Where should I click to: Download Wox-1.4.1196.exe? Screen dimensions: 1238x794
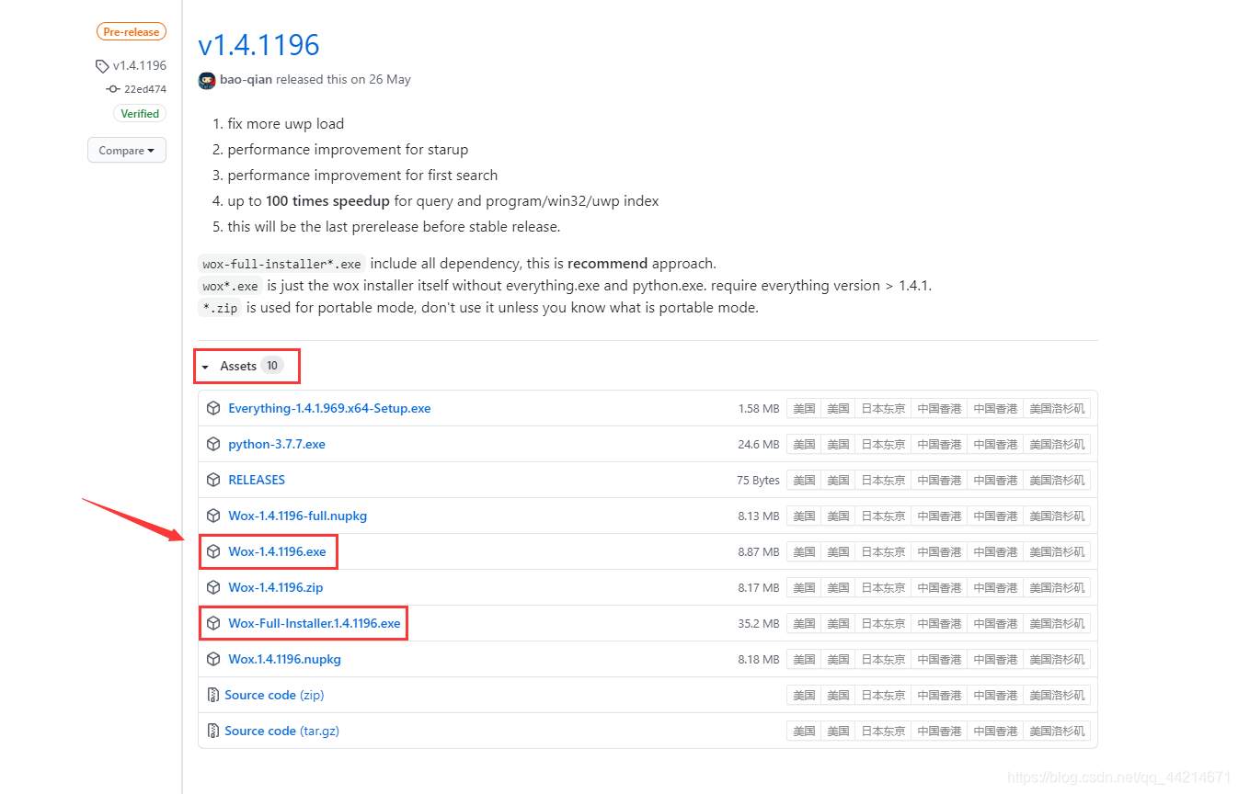(x=277, y=551)
